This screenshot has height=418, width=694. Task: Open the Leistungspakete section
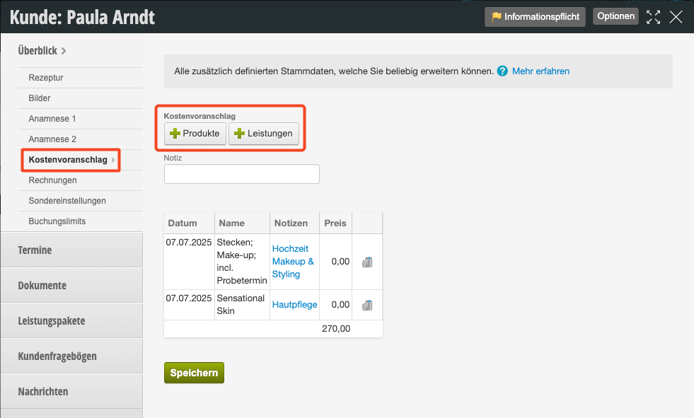tap(71, 320)
